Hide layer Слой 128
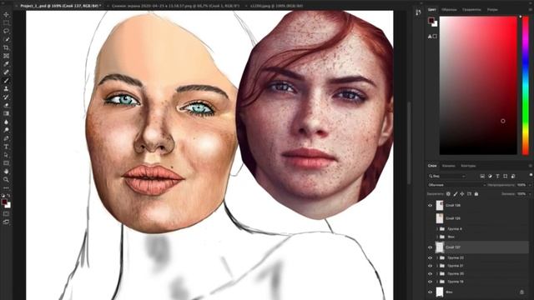The image size is (534, 300). [431, 206]
